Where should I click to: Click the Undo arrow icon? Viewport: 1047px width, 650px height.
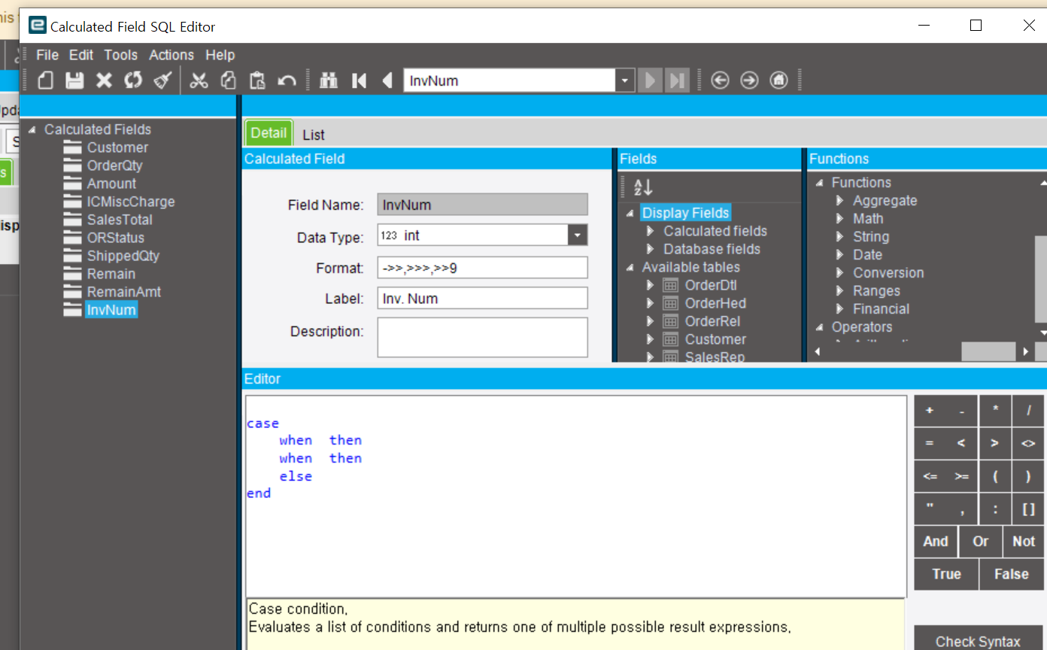click(287, 80)
